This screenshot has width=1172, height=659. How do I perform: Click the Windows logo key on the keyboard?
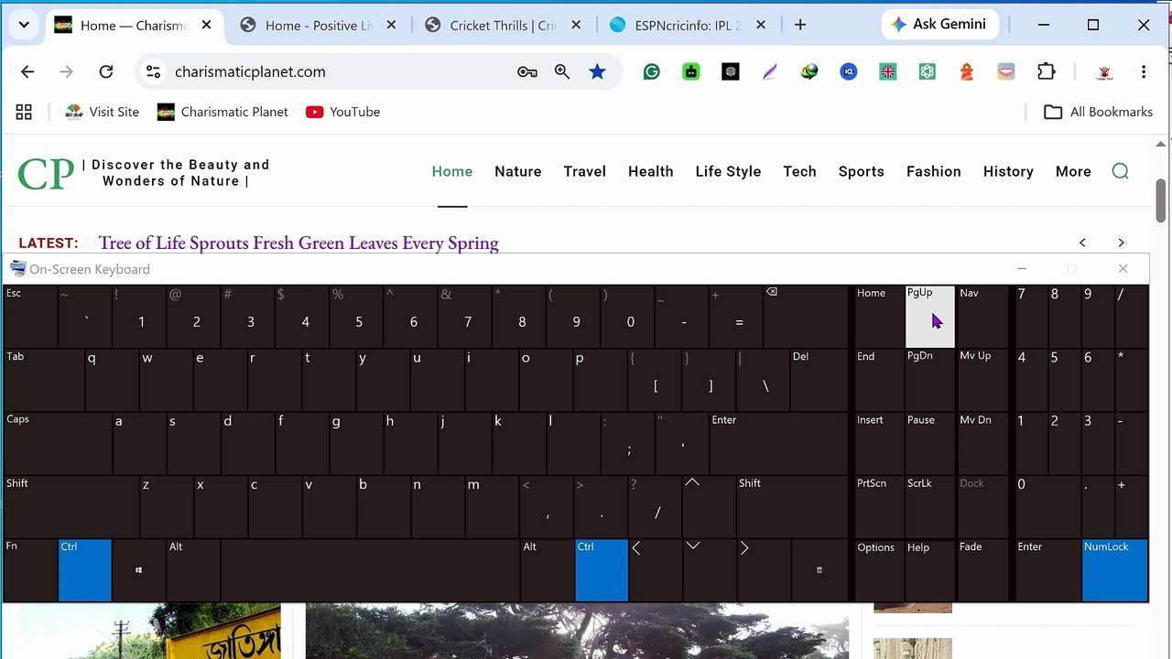pos(138,570)
